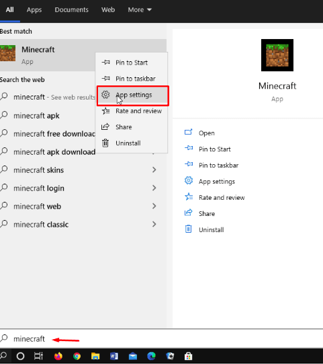Screen dimensions: 323x364
Task: Launch Microsoft Edge from taskbar
Action: click(152, 356)
